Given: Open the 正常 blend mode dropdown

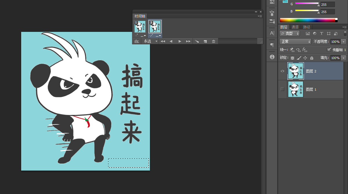Looking at the screenshot, I should tap(295, 42).
